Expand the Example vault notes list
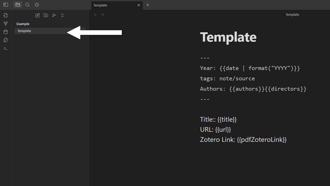Screen dimensions: 330x186 [x=23, y=24]
